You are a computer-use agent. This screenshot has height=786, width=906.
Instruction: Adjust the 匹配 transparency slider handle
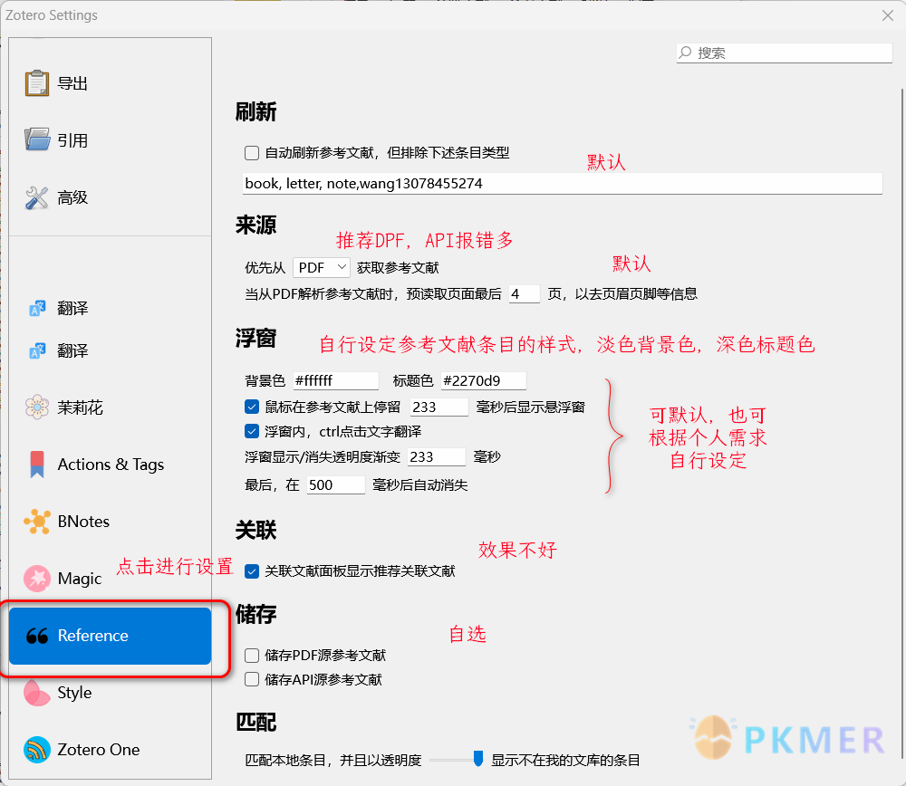(477, 758)
